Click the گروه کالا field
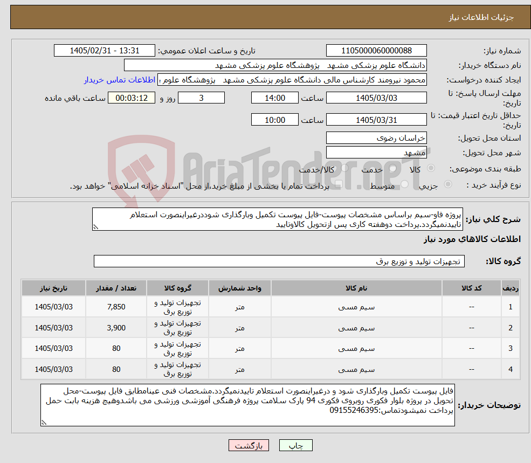This screenshot has height=463, width=531. [279, 261]
